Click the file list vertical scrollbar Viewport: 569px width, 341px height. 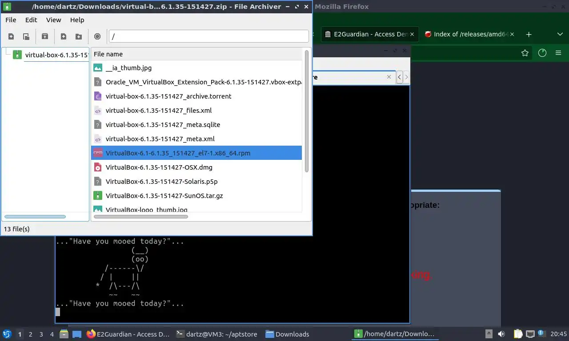tap(306, 111)
